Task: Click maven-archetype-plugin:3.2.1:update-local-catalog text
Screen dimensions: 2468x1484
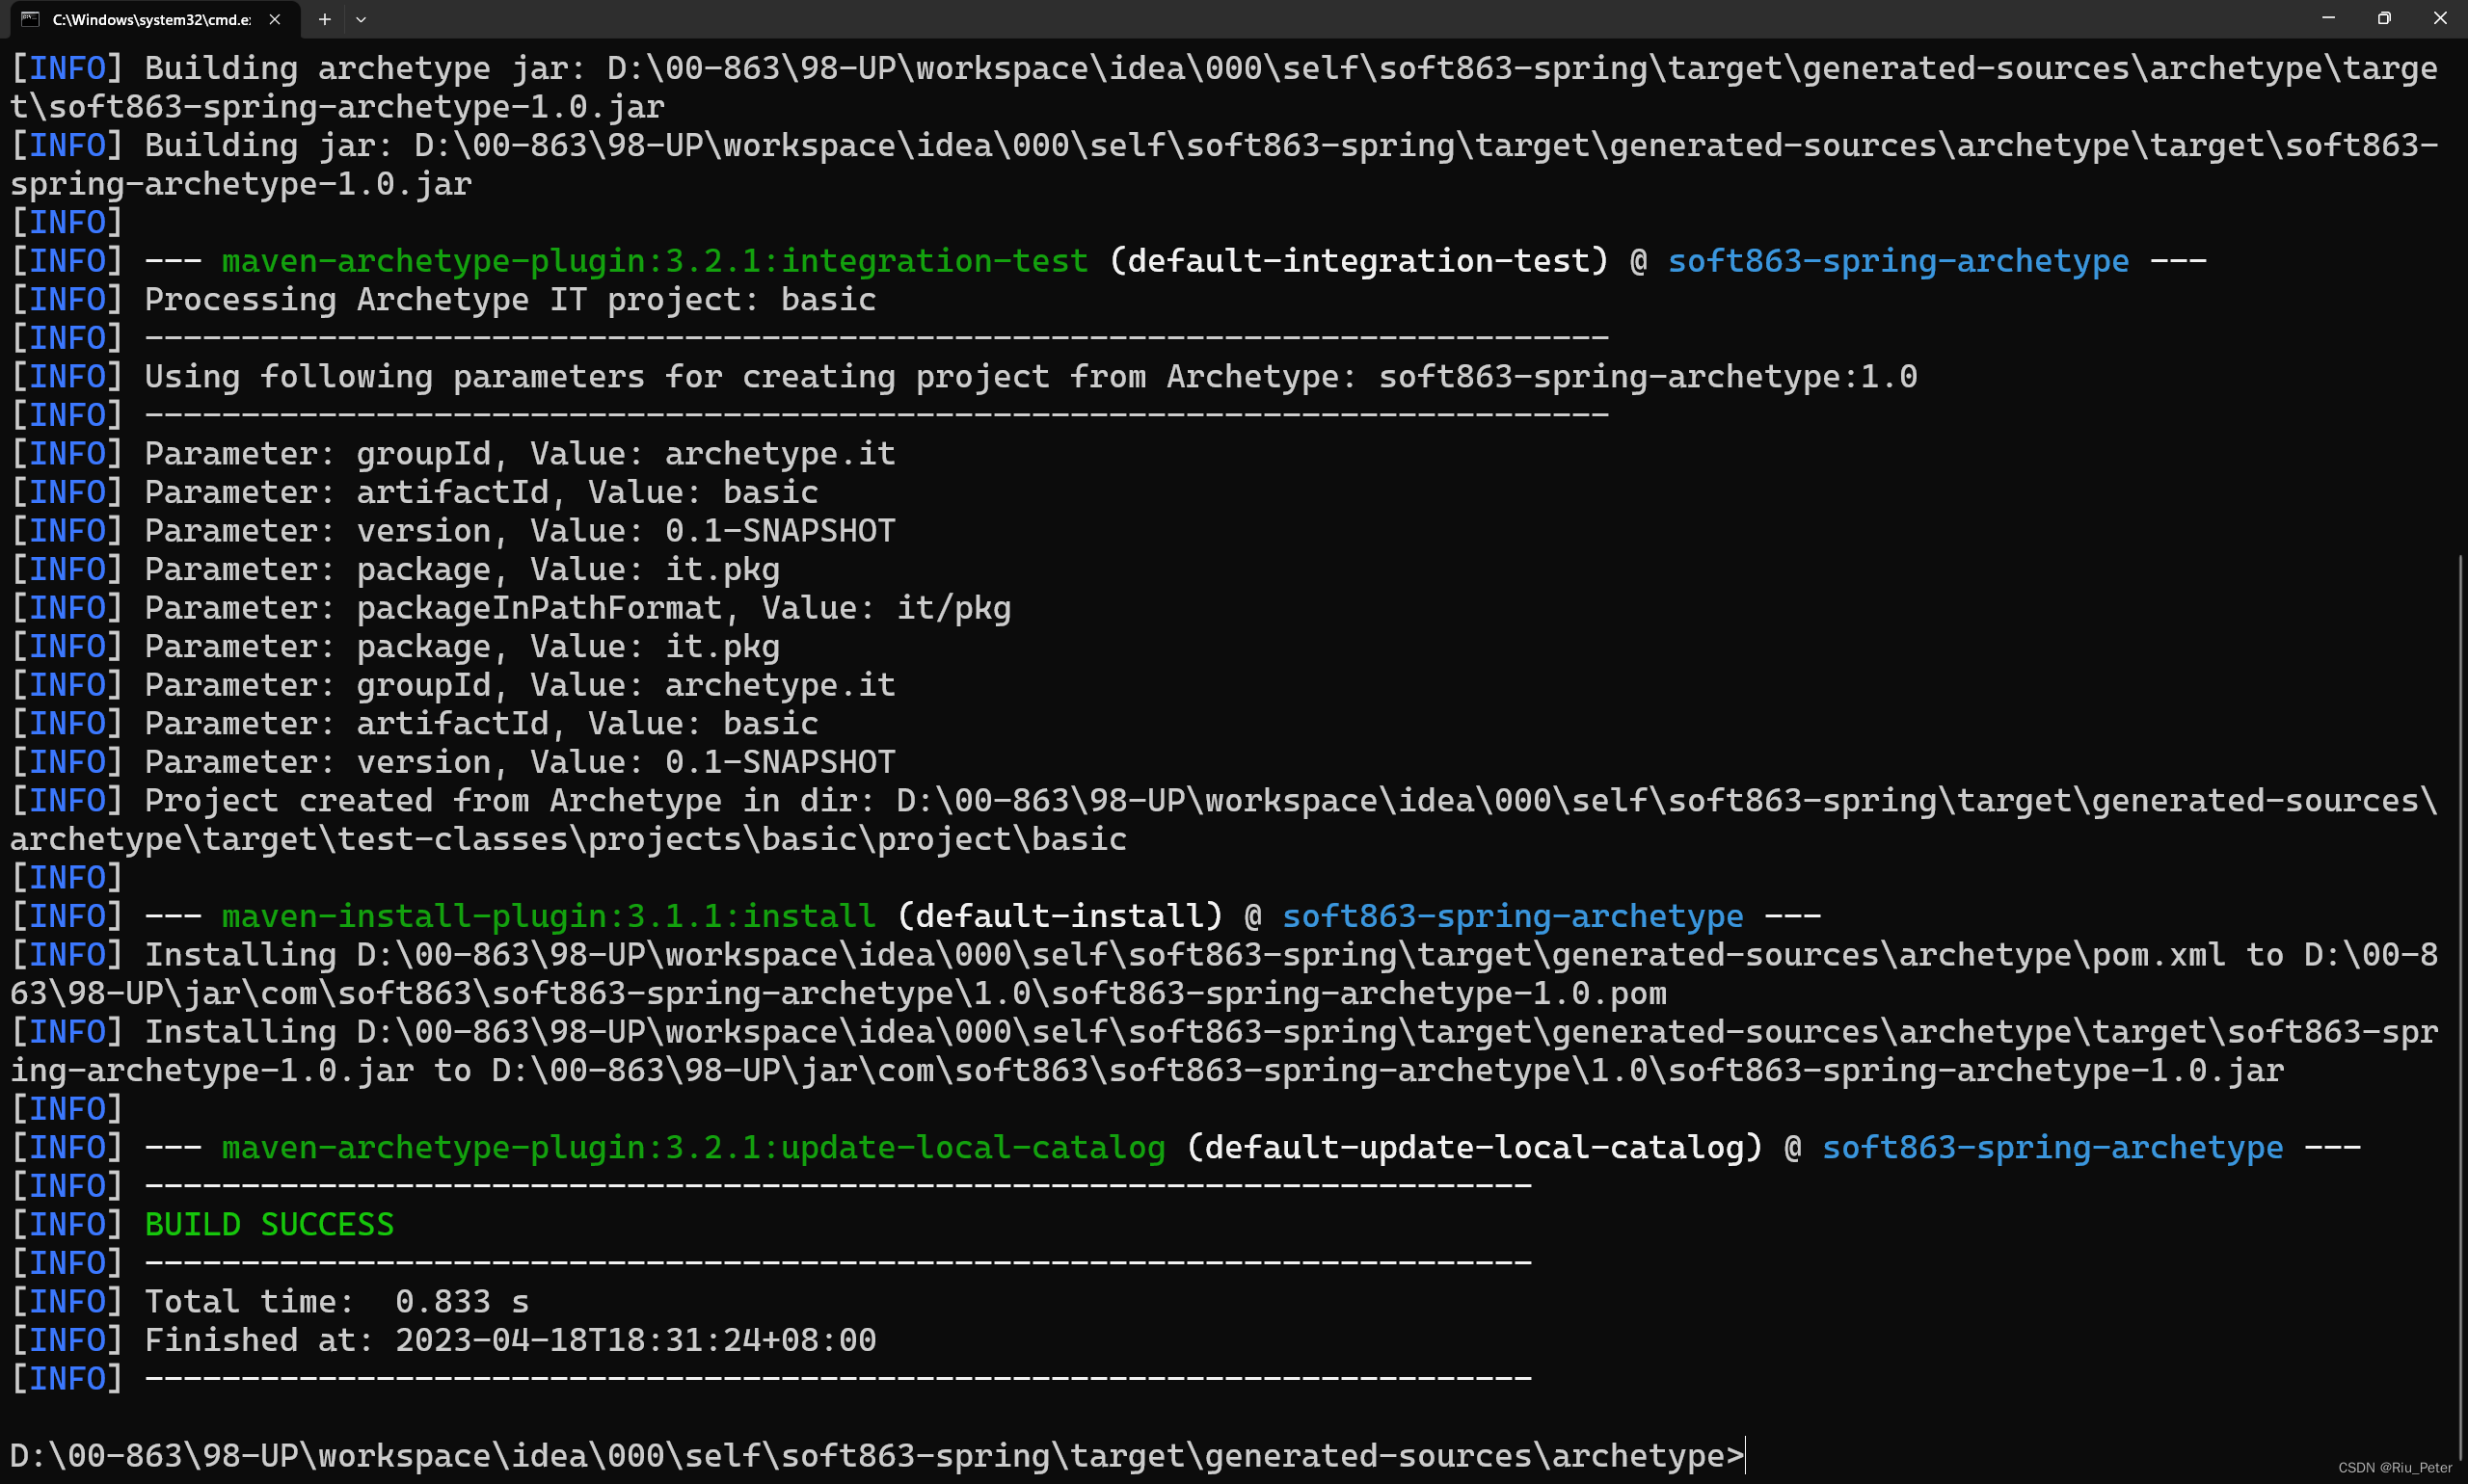Action: 693,1147
